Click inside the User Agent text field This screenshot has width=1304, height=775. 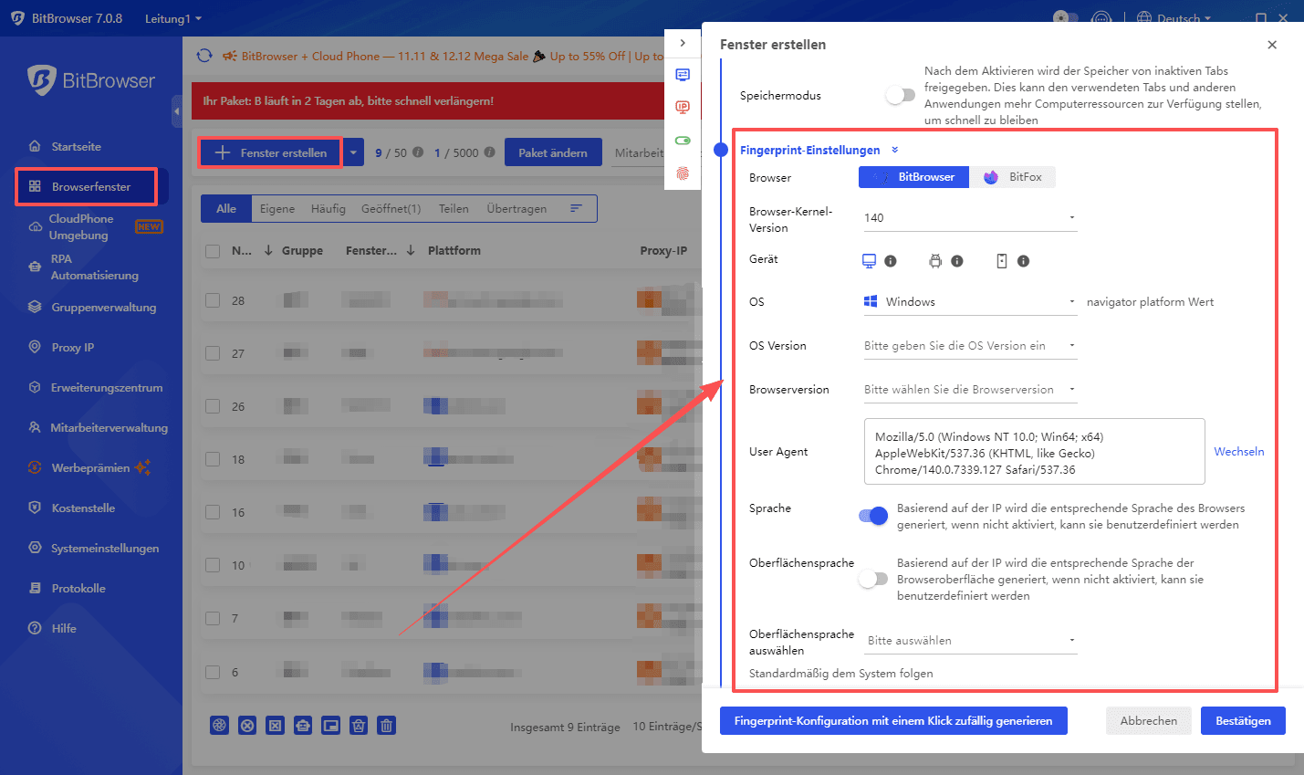tap(1033, 452)
